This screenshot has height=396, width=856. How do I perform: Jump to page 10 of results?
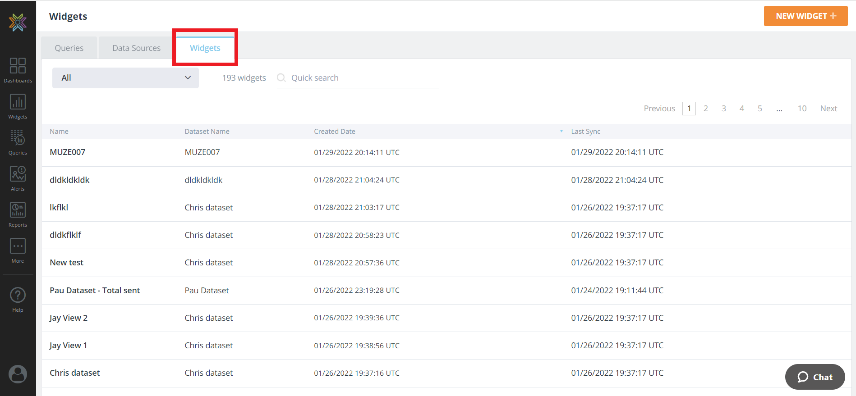802,109
